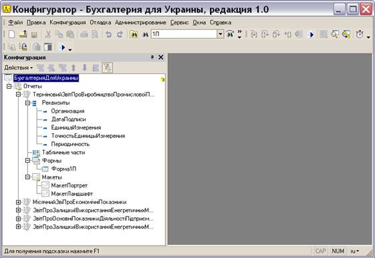Click the CAP status bar indicator

coord(321,251)
